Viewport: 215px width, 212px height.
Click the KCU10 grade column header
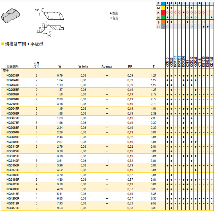coord(167,62)
